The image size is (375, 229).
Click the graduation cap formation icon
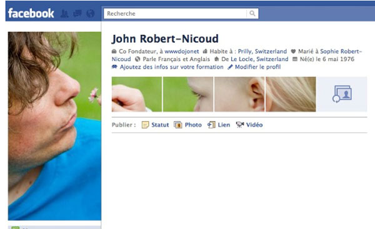pos(114,67)
